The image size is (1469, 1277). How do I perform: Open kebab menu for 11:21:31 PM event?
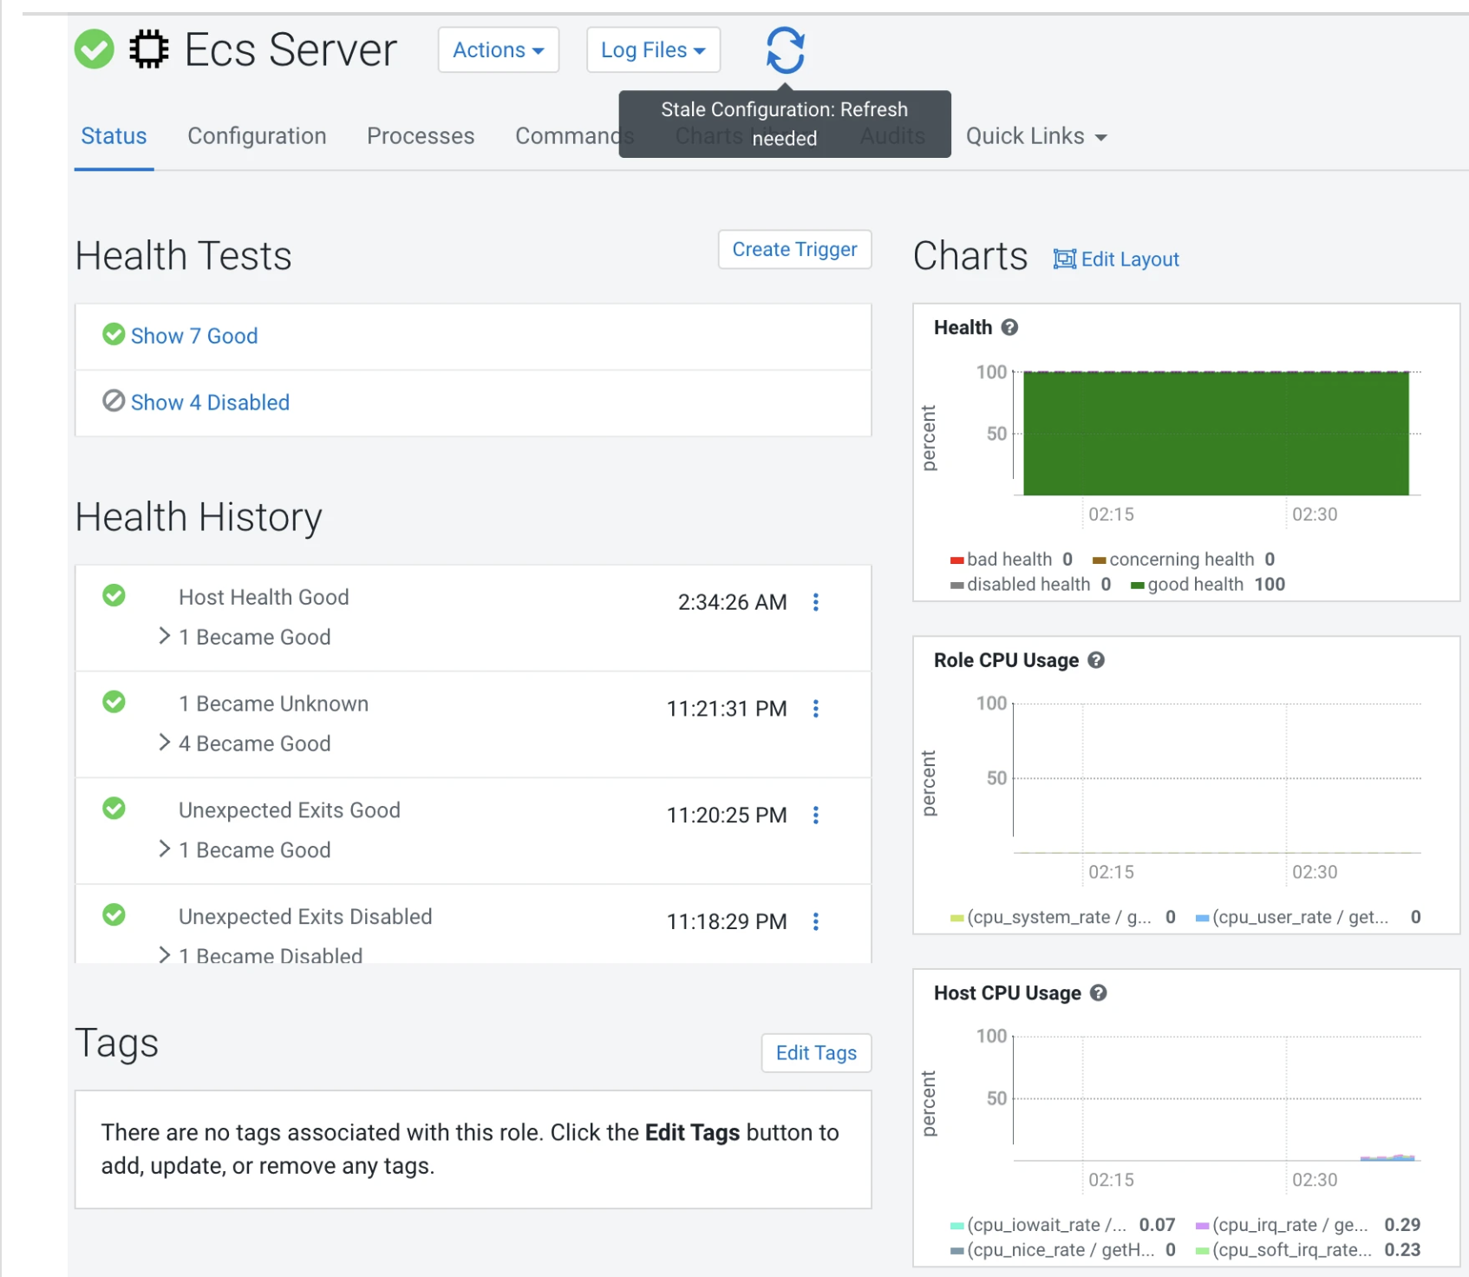point(816,709)
